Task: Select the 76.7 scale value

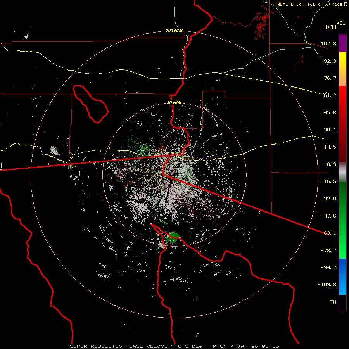Action: click(x=330, y=78)
